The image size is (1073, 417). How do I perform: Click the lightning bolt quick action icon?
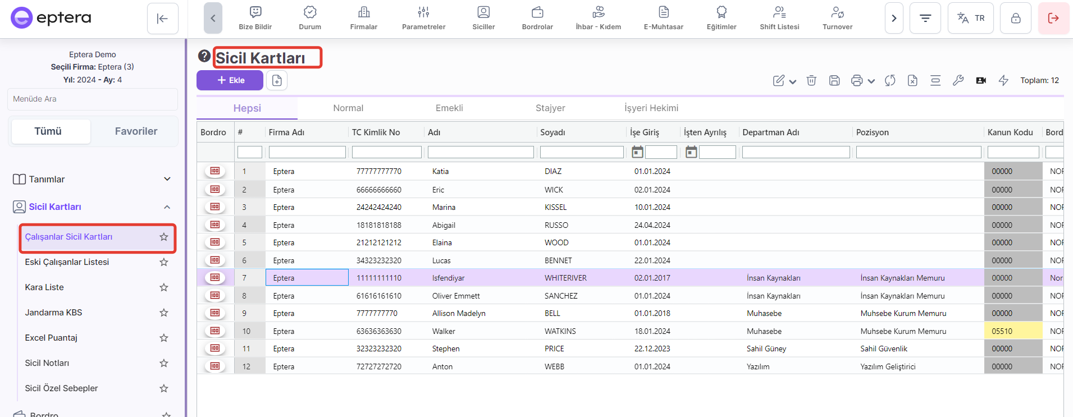coord(1003,80)
